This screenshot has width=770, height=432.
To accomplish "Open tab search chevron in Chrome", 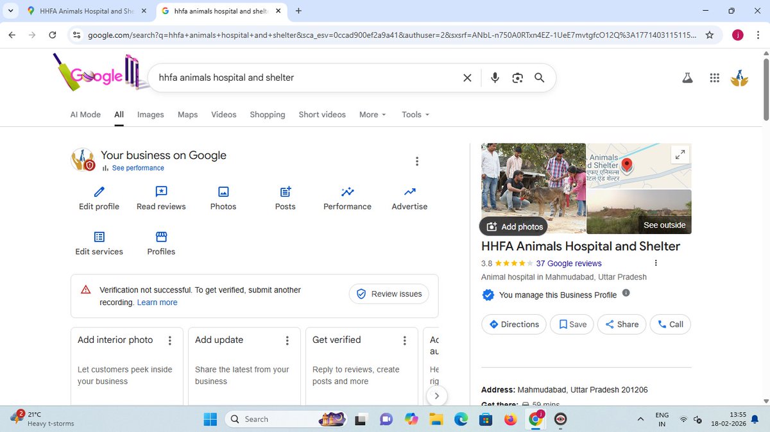I will 11,11.
